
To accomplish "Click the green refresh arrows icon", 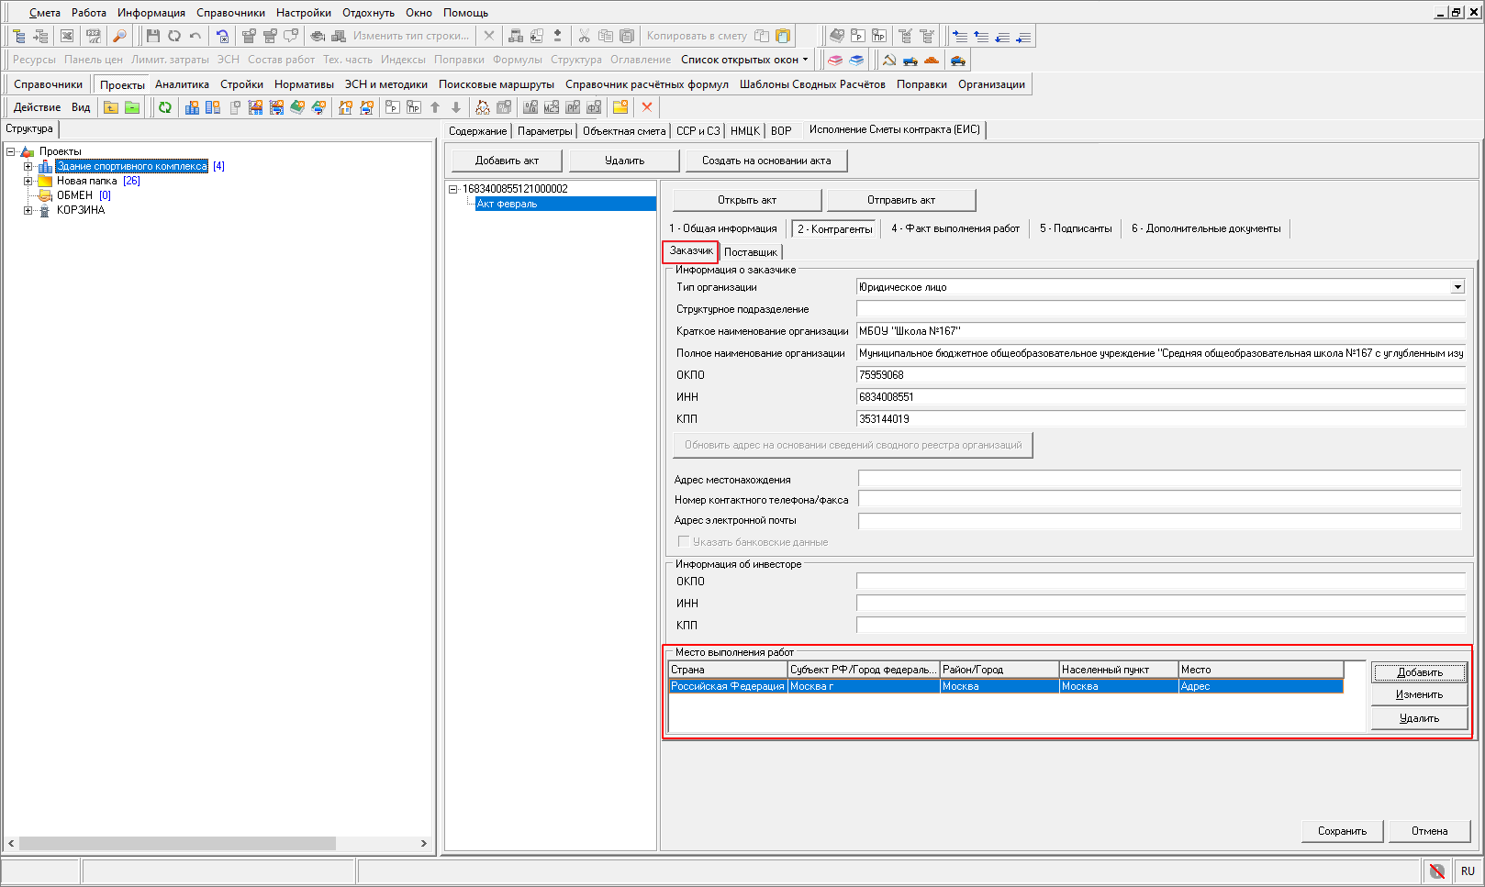I will pos(165,107).
